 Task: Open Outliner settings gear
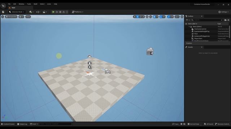(x=228, y=20)
